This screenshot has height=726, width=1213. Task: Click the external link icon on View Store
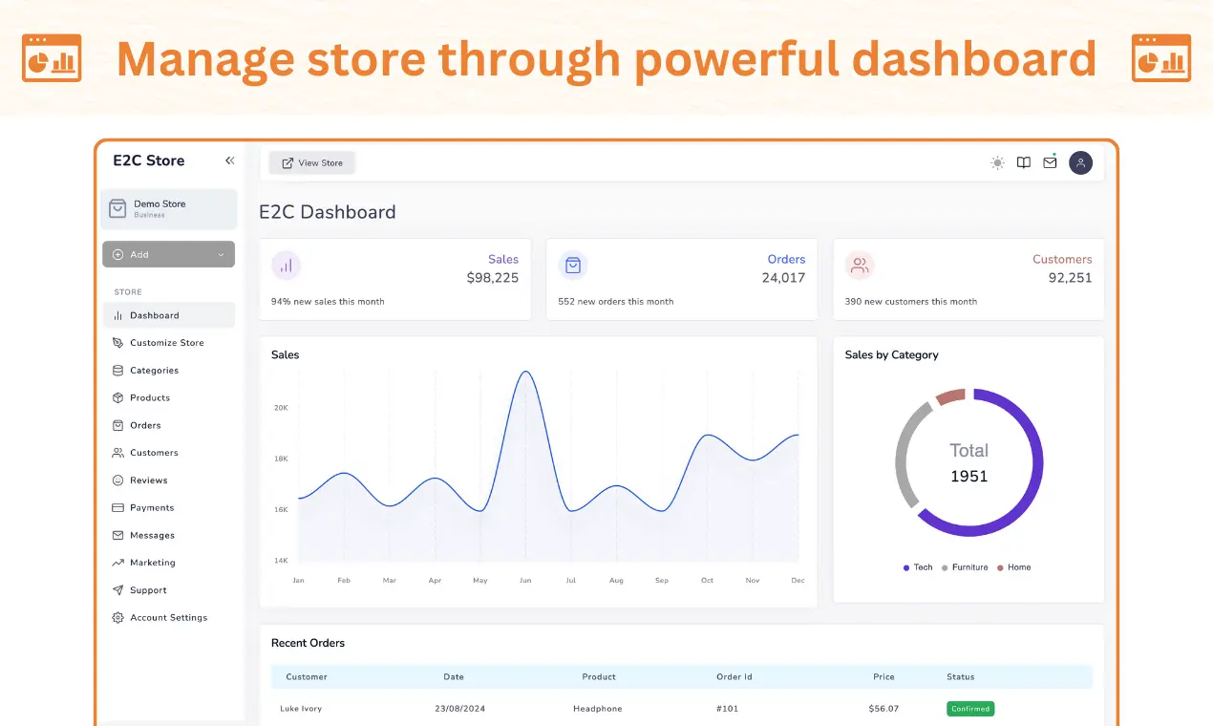pyautogui.click(x=287, y=163)
